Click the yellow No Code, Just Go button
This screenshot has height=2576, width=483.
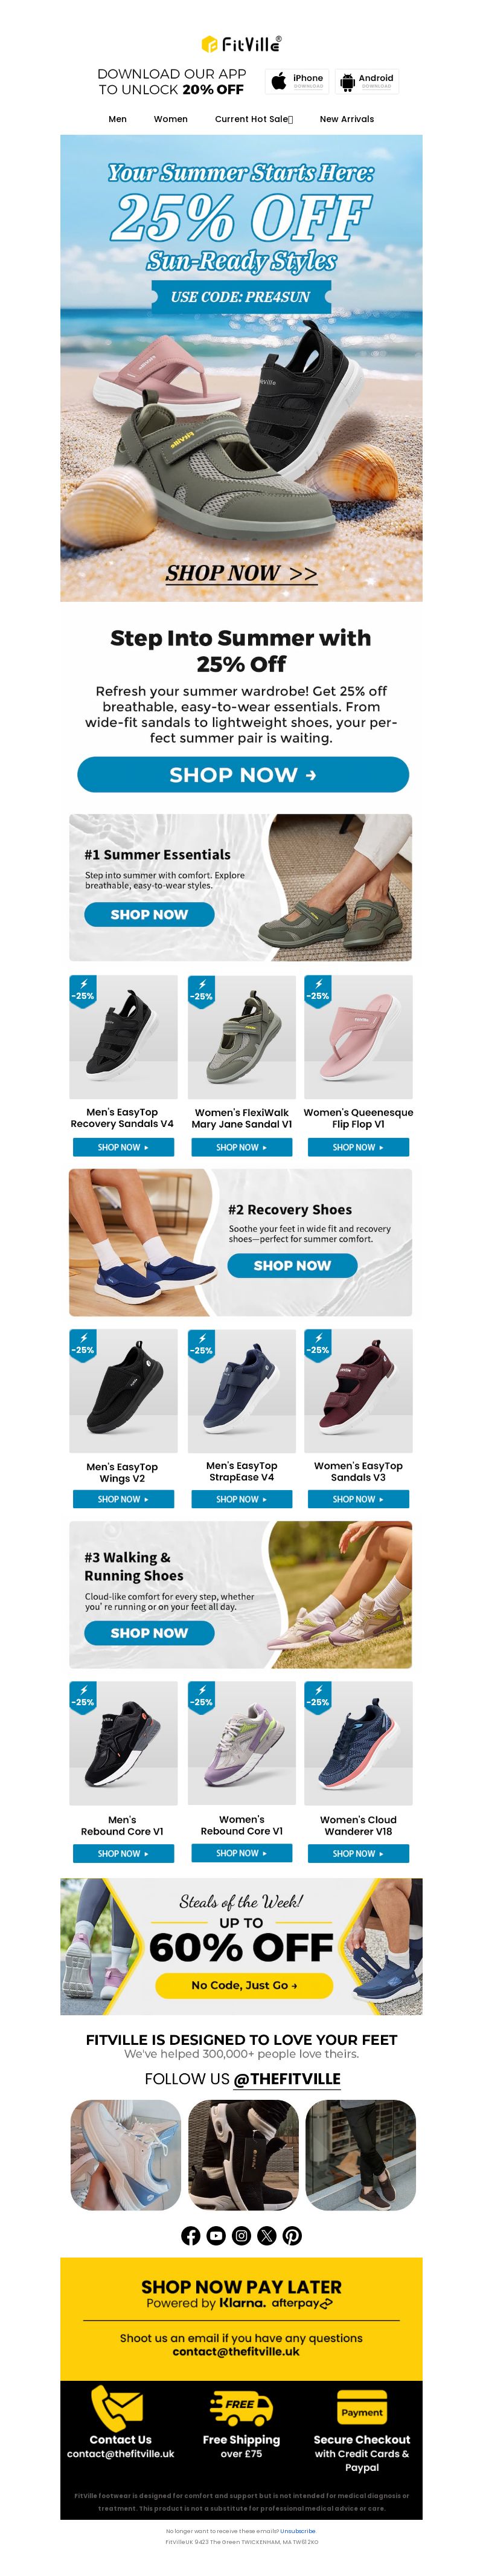point(244,1984)
